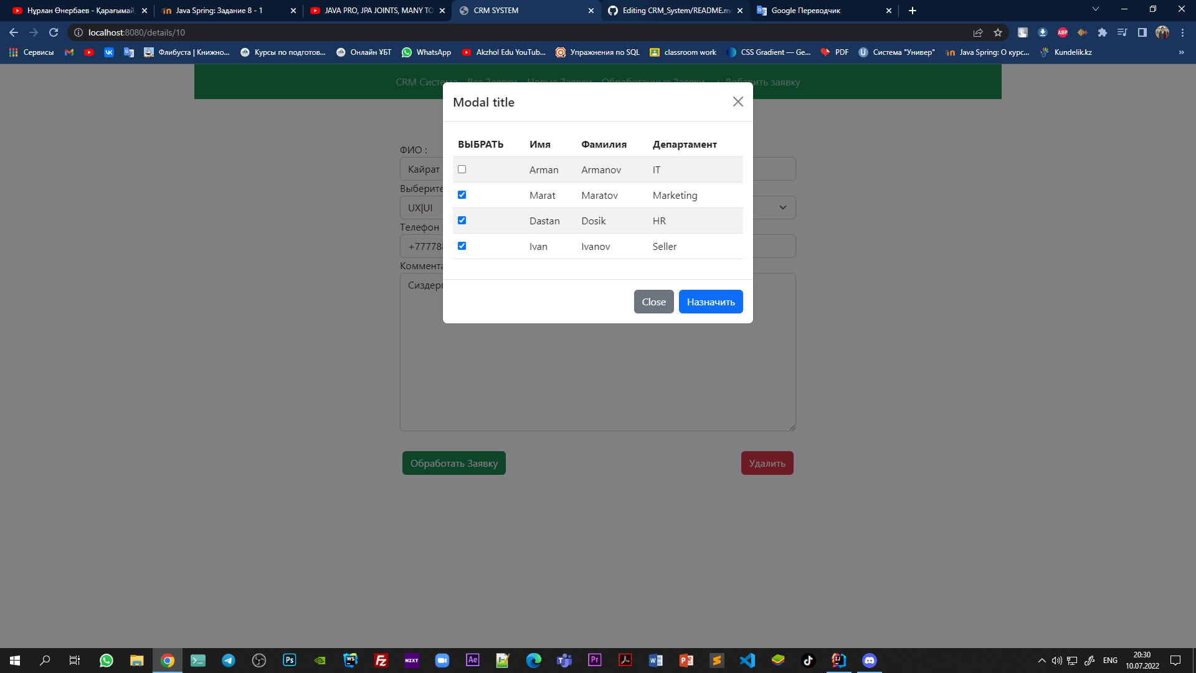Open FileZilla from the taskbar
1196x673 pixels.
point(381,661)
